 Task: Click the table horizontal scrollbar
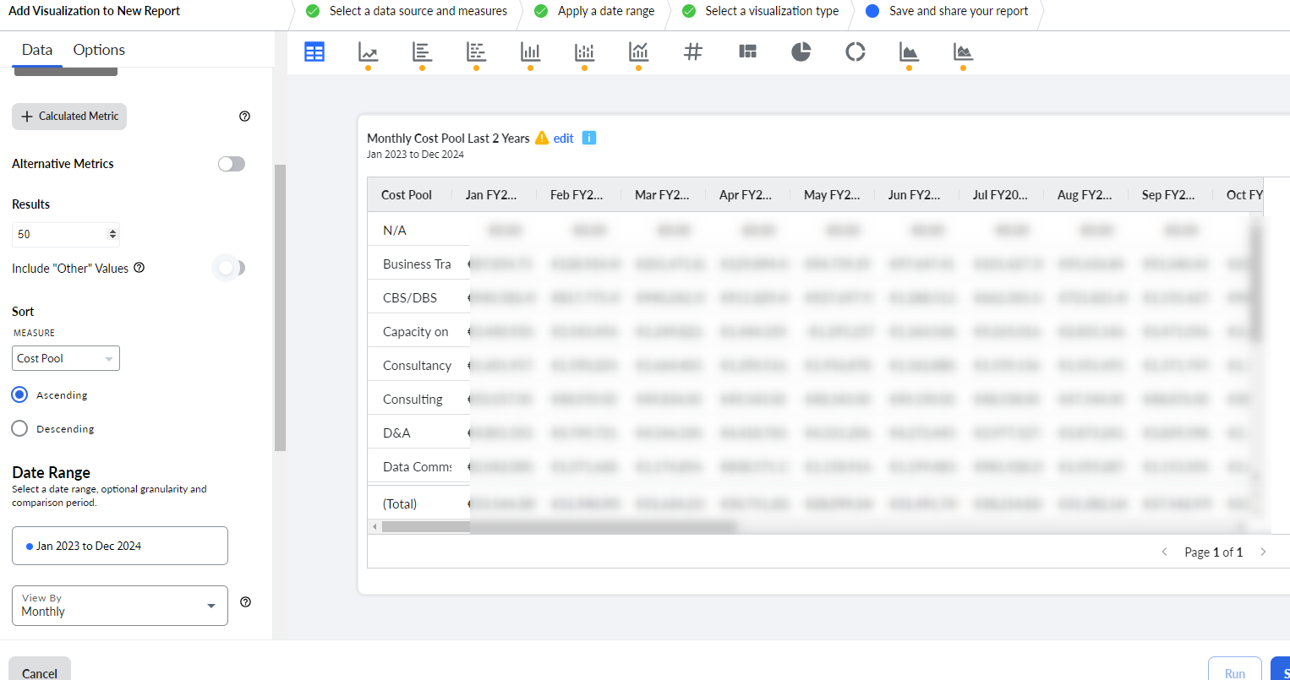point(560,527)
